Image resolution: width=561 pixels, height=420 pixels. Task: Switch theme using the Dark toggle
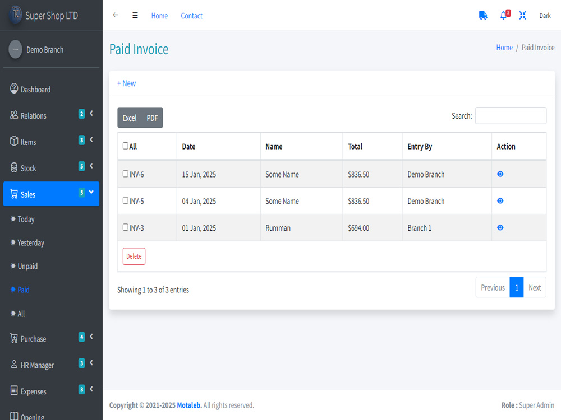pyautogui.click(x=545, y=16)
